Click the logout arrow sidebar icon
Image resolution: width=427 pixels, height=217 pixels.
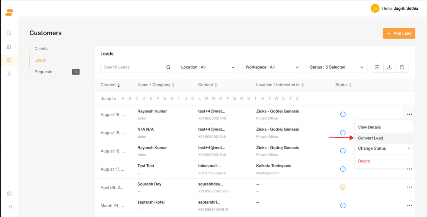[9, 207]
